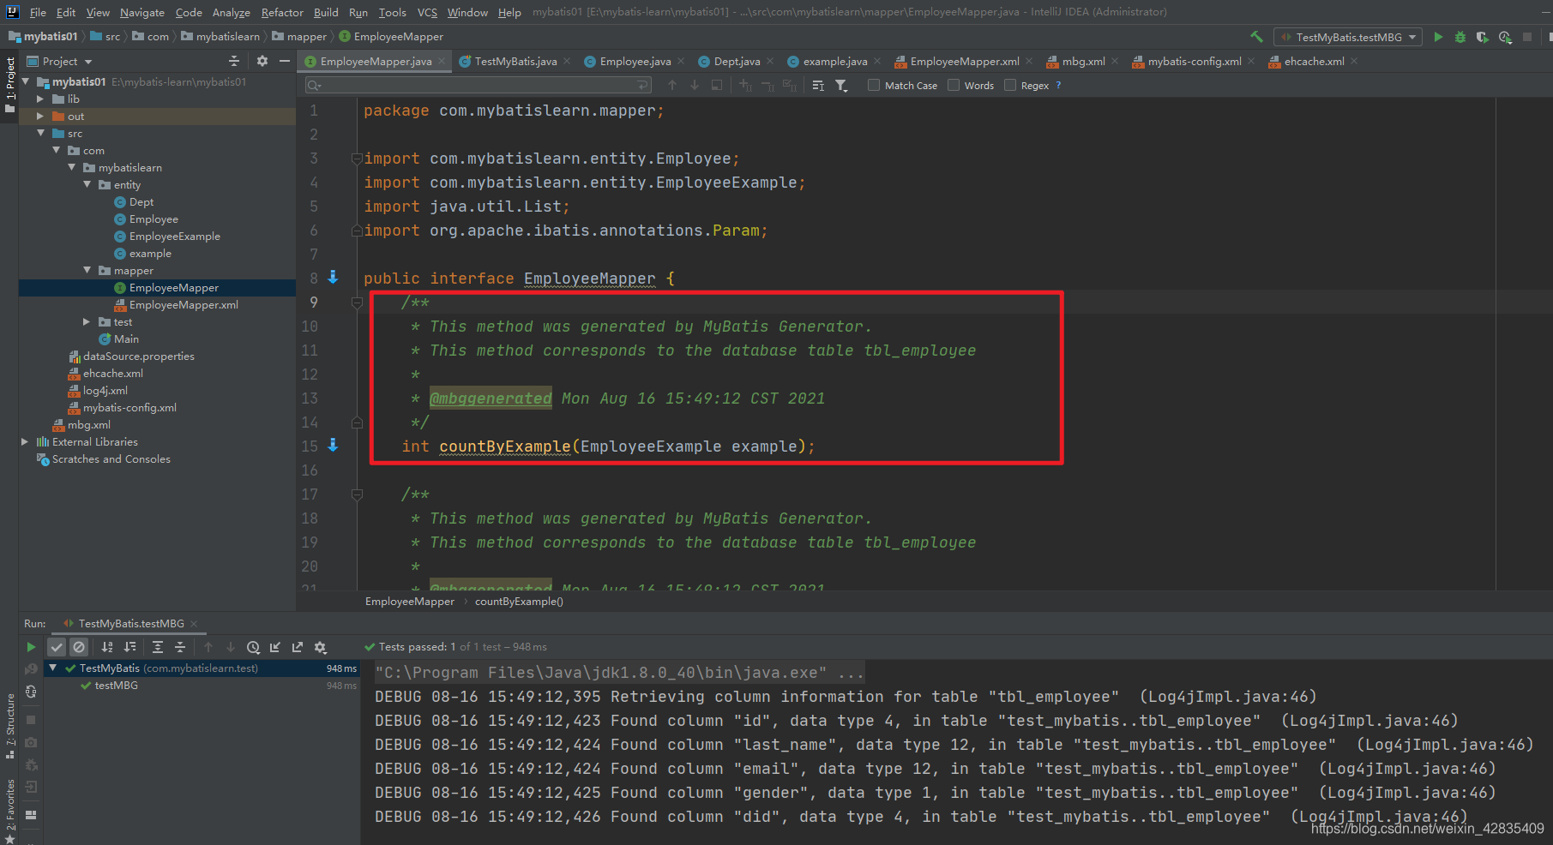The height and width of the screenshot is (845, 1553).
Task: Start debugging with the green bug icon
Action: pyautogui.click(x=1460, y=37)
